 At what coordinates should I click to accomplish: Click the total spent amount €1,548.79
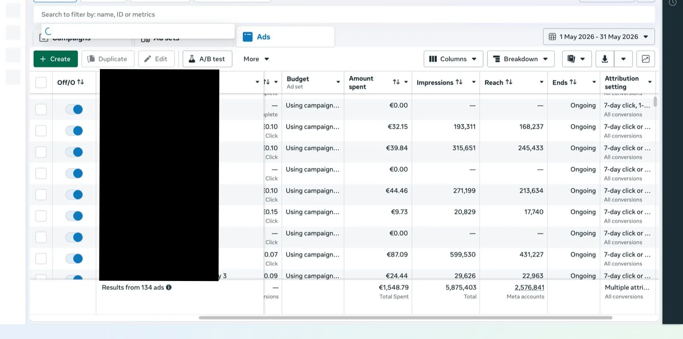pyautogui.click(x=394, y=287)
